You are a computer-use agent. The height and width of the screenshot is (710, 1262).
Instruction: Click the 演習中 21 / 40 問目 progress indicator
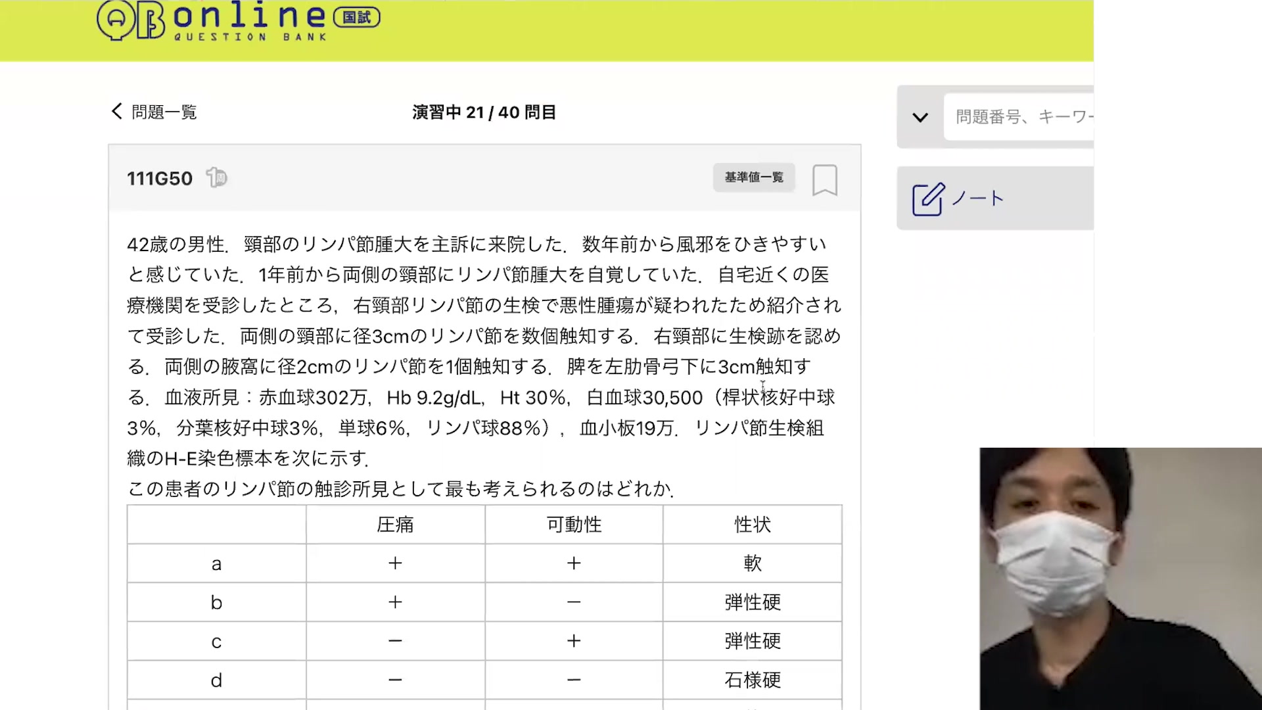point(484,112)
